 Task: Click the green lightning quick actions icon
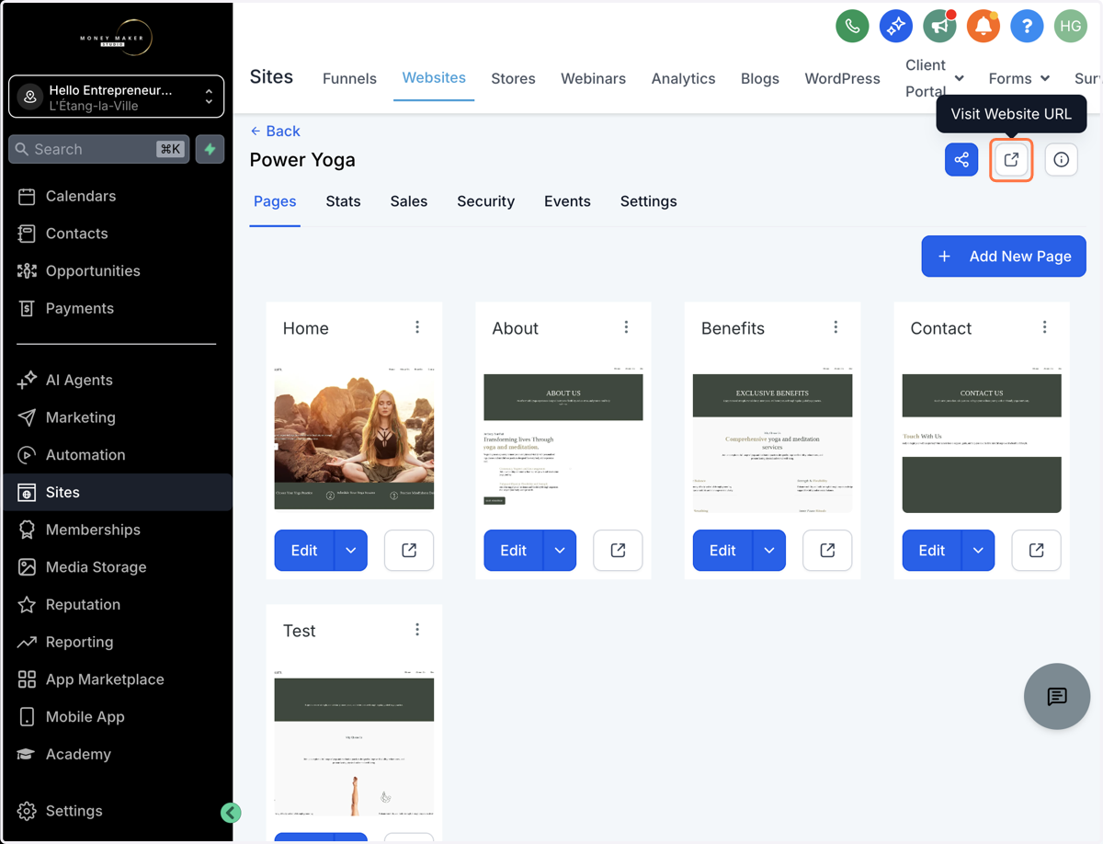coord(210,149)
